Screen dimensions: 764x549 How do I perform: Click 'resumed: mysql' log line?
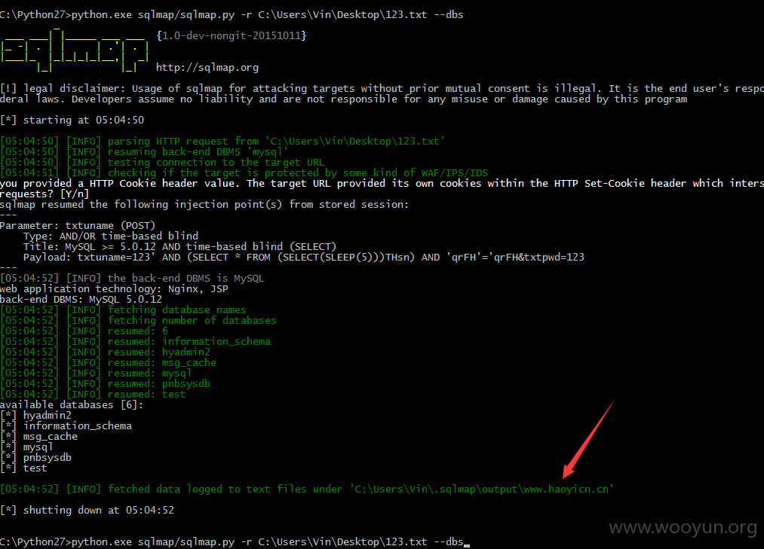tap(96, 374)
